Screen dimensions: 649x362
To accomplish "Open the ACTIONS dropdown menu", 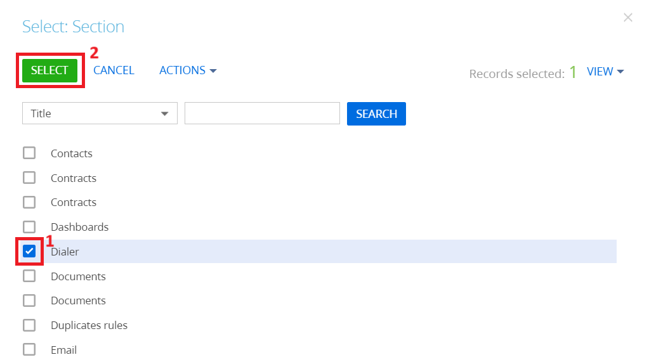I will tap(188, 70).
